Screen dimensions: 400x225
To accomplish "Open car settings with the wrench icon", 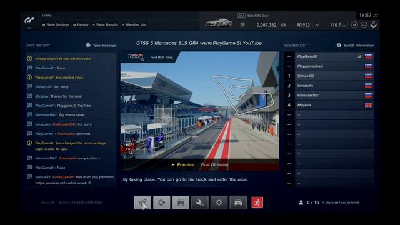I will (x=200, y=202).
